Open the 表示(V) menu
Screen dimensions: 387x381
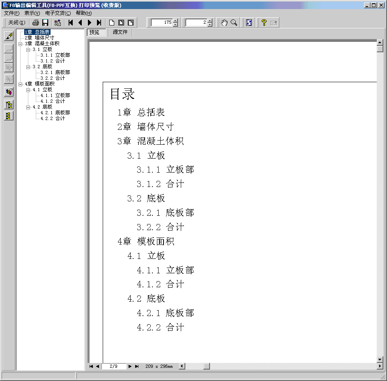[32, 13]
